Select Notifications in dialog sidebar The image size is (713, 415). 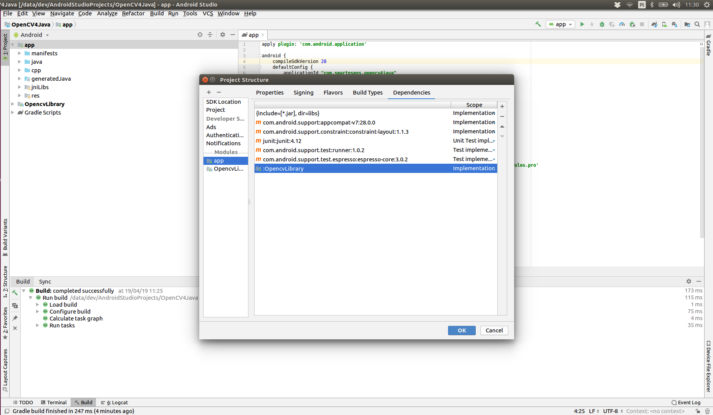pos(223,143)
